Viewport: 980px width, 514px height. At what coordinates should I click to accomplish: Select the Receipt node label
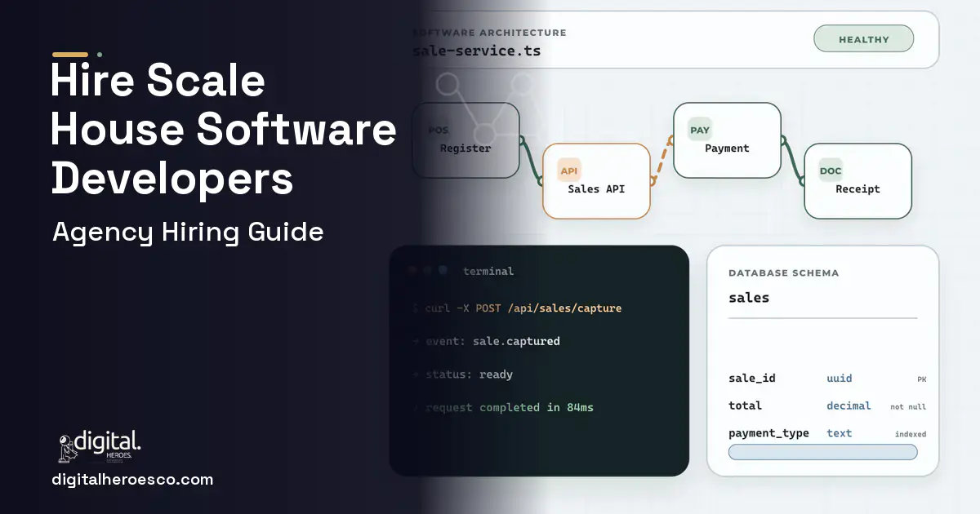tap(857, 188)
